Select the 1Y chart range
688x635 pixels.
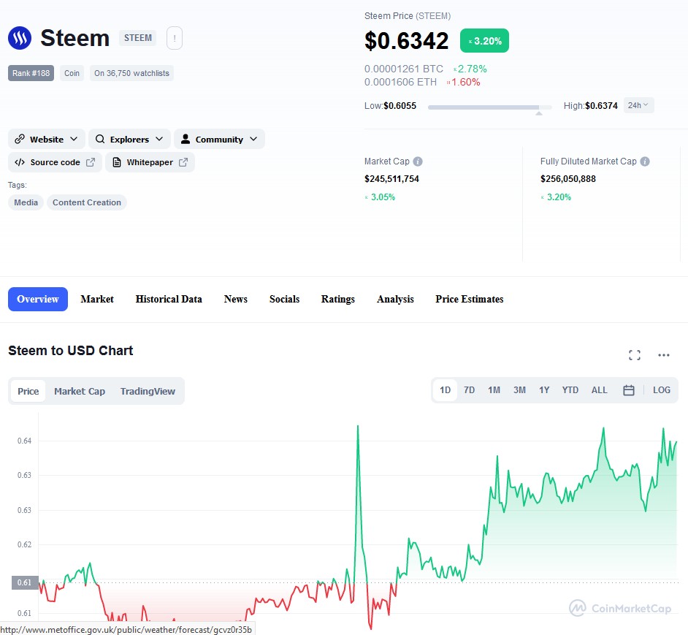[x=544, y=390]
